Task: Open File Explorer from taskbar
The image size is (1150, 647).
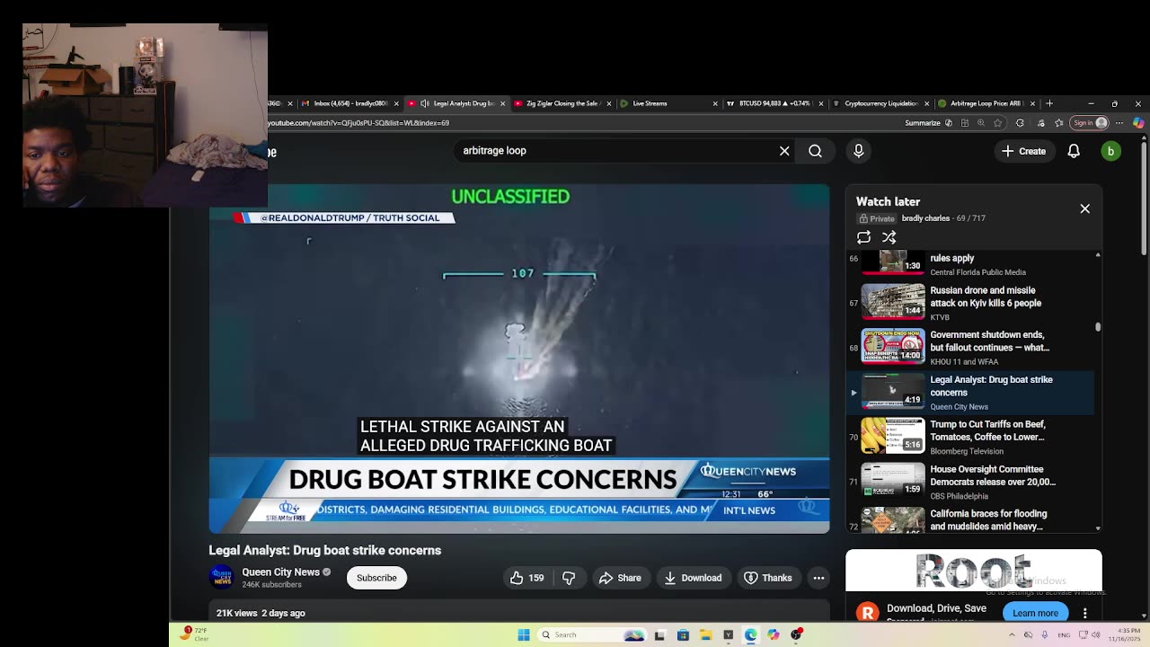Action: [705, 635]
